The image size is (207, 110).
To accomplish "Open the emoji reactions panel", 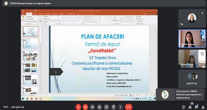I will 99,107.
